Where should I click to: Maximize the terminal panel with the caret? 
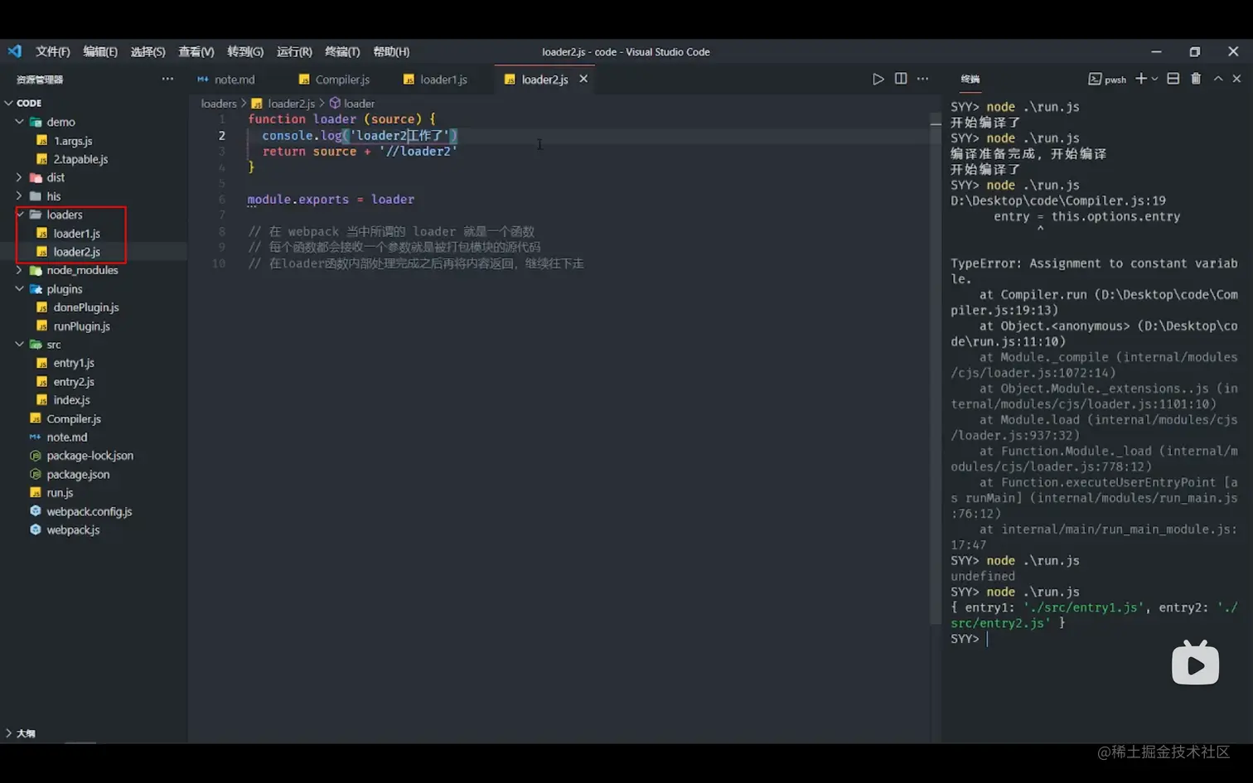[x=1218, y=79]
